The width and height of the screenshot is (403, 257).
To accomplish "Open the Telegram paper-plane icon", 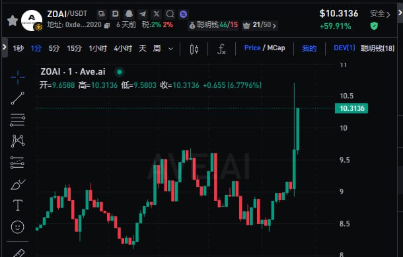I will coord(143,14).
